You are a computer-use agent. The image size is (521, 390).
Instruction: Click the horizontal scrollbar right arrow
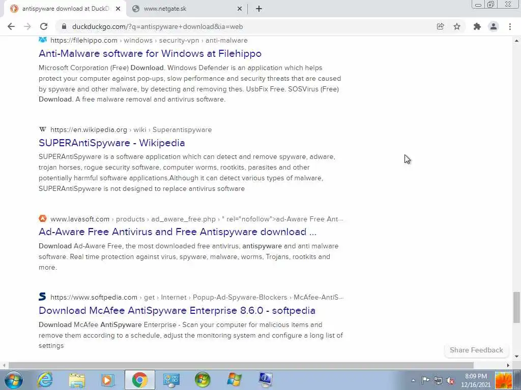508,366
